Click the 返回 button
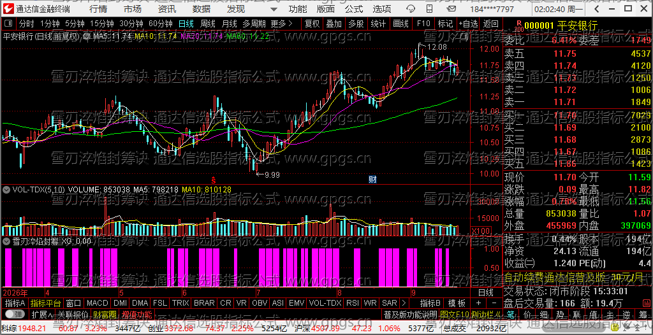The width and height of the screenshot is (653, 335). click(490, 24)
